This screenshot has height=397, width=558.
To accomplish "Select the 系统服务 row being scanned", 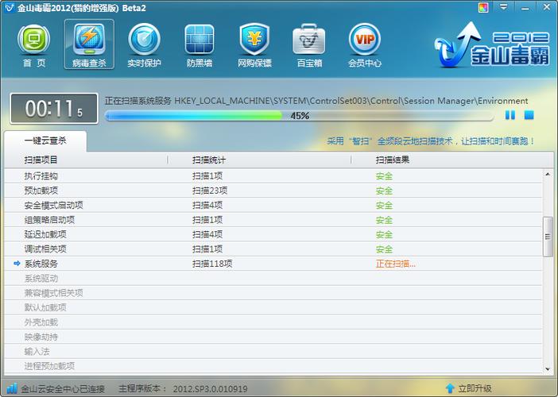I will tap(273, 264).
